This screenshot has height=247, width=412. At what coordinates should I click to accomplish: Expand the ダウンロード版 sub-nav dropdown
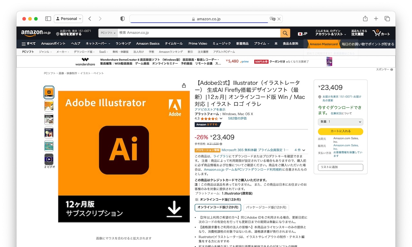(x=84, y=52)
